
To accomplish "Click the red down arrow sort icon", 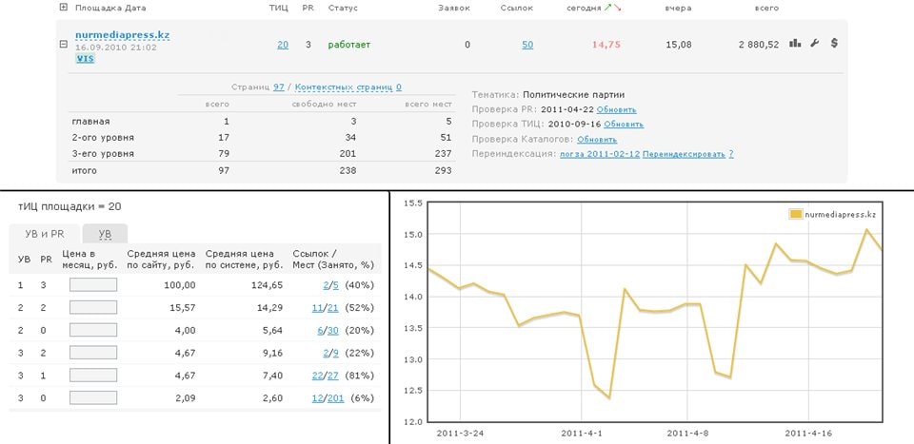I will (618, 8).
